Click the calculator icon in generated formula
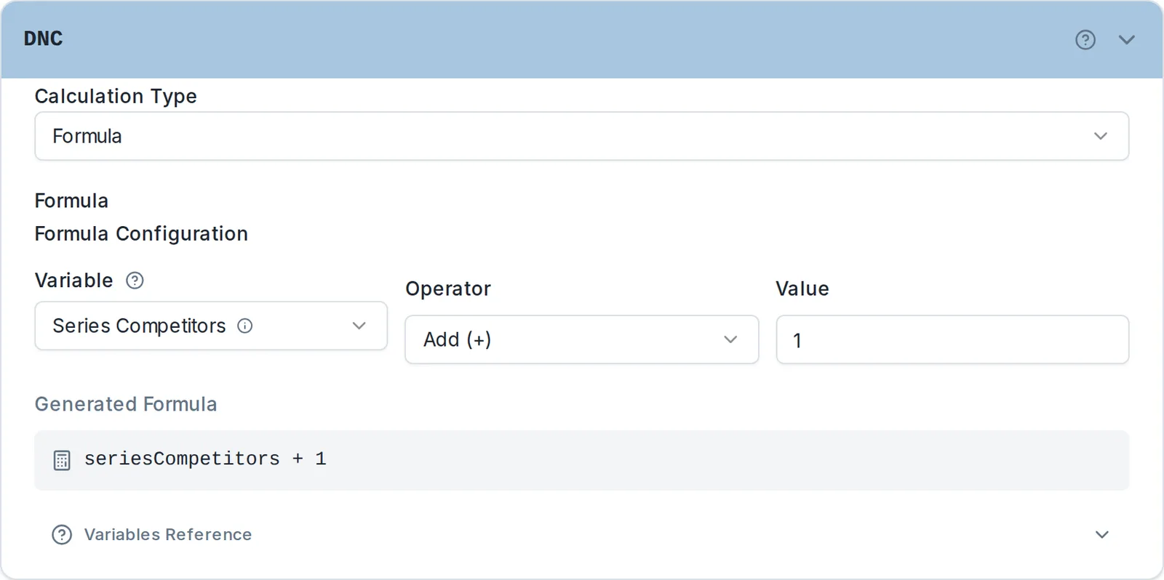Screen dimensions: 1164x580 tap(62, 460)
